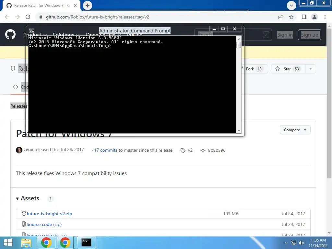Share this page via share icon

point(281,17)
